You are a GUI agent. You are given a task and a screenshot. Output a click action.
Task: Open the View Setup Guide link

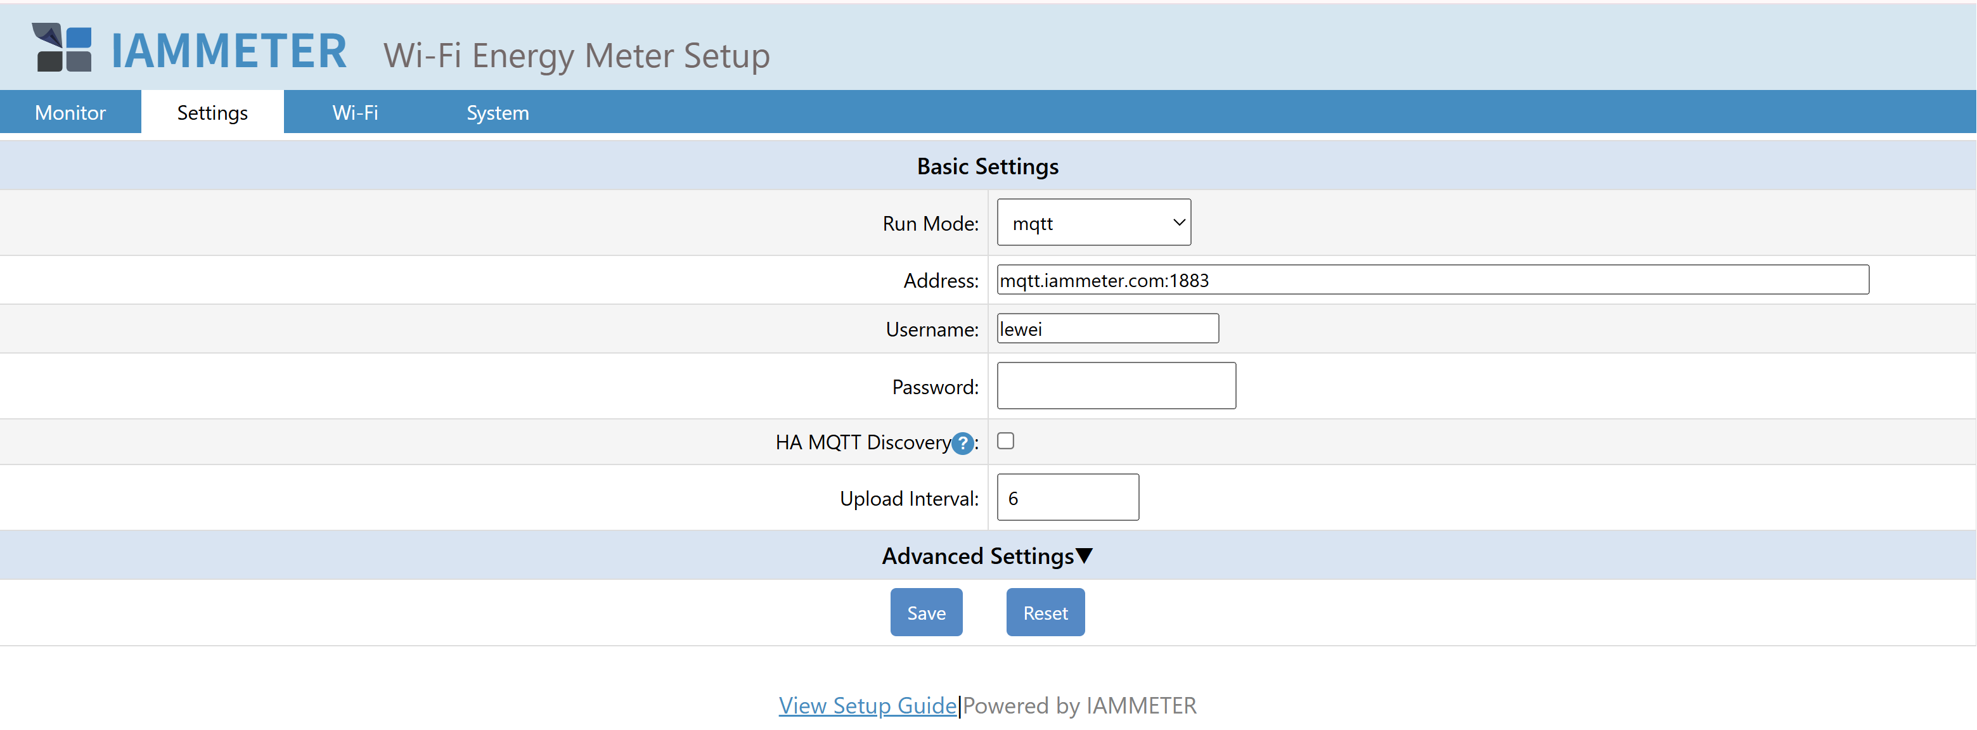click(x=867, y=705)
